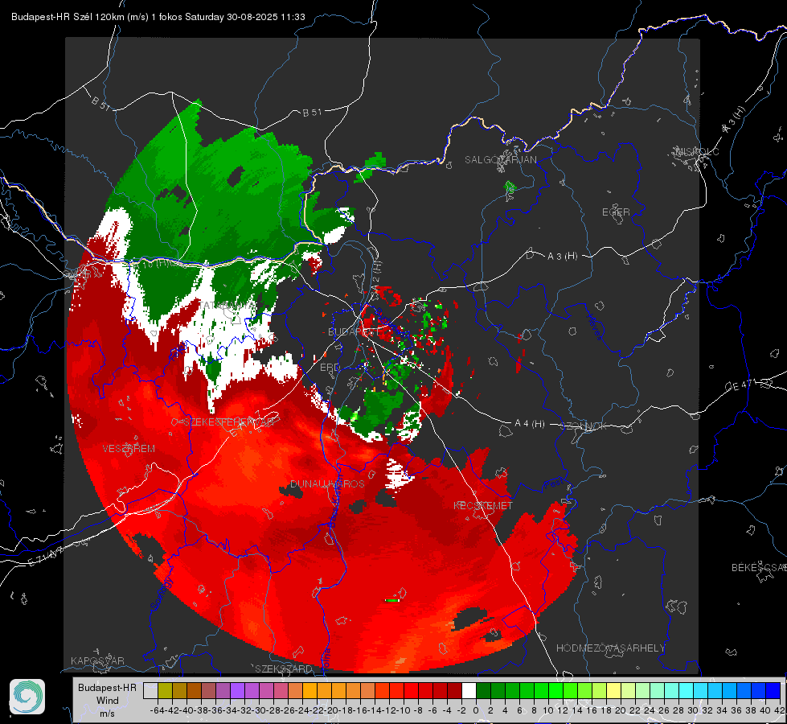Click the KAPOSVÁR city label

click(x=97, y=660)
